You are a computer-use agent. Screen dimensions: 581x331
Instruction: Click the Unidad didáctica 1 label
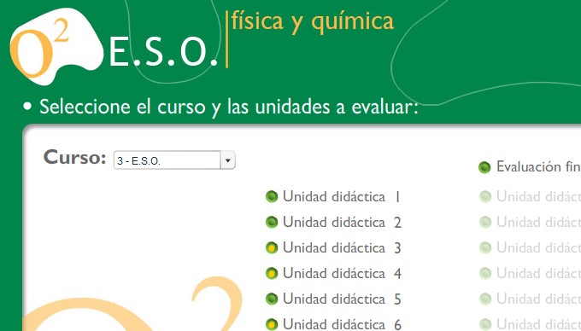[342, 196]
